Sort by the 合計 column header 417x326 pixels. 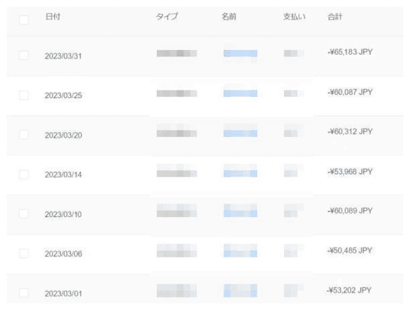(x=335, y=17)
